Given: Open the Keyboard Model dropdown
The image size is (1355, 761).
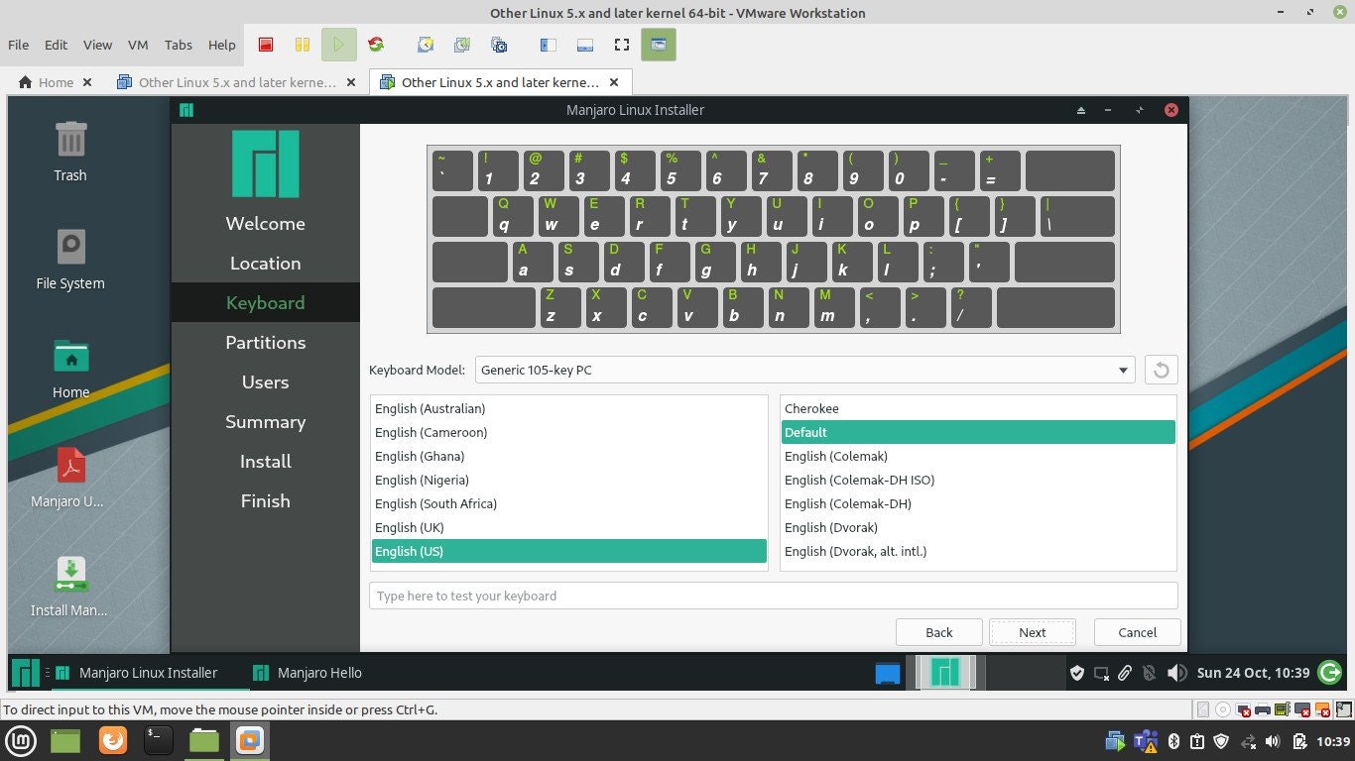Looking at the screenshot, I should pos(805,370).
